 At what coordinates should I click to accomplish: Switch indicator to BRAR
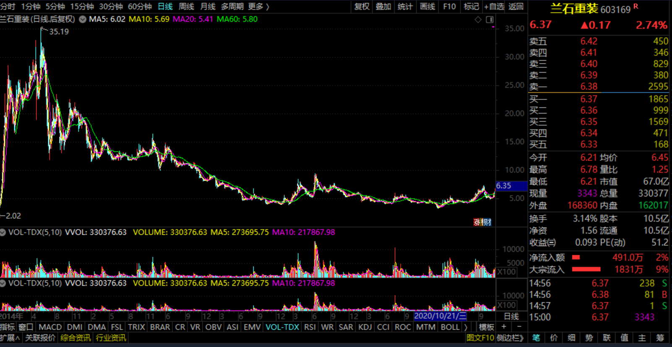(160, 327)
